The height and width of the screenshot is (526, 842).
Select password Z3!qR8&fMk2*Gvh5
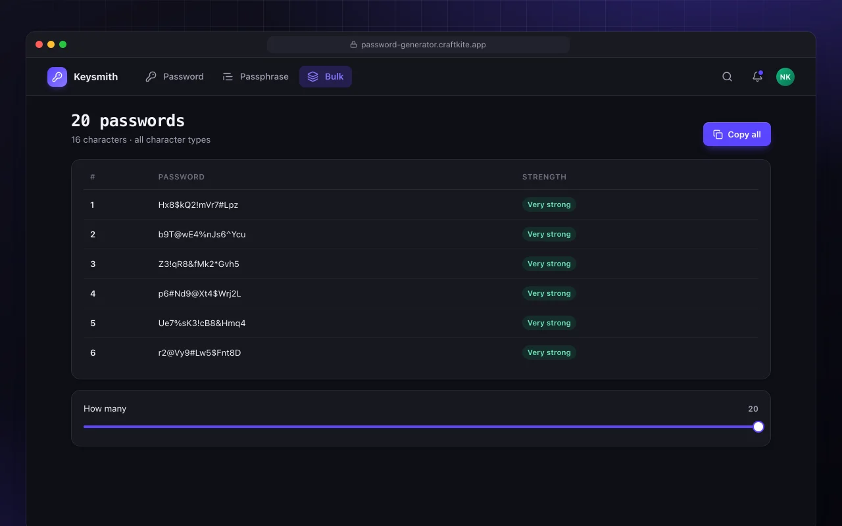pyautogui.click(x=199, y=264)
